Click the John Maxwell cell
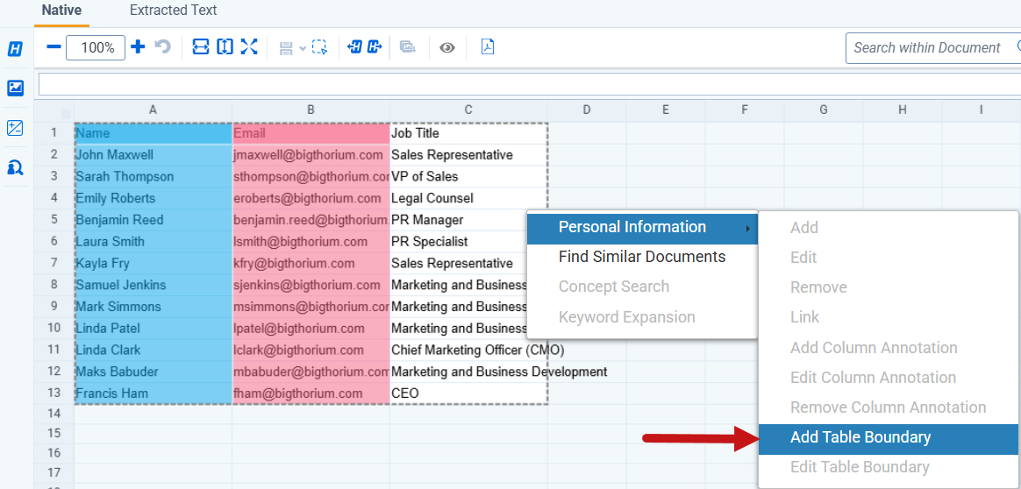 153,155
